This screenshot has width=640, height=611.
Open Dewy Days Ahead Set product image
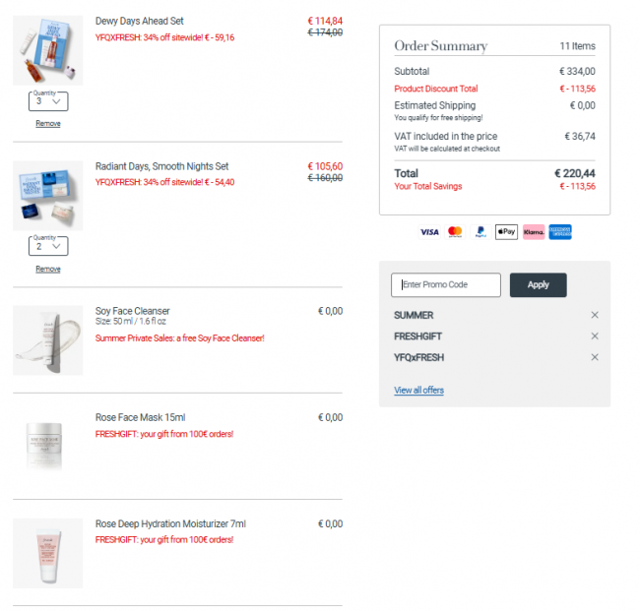48,50
